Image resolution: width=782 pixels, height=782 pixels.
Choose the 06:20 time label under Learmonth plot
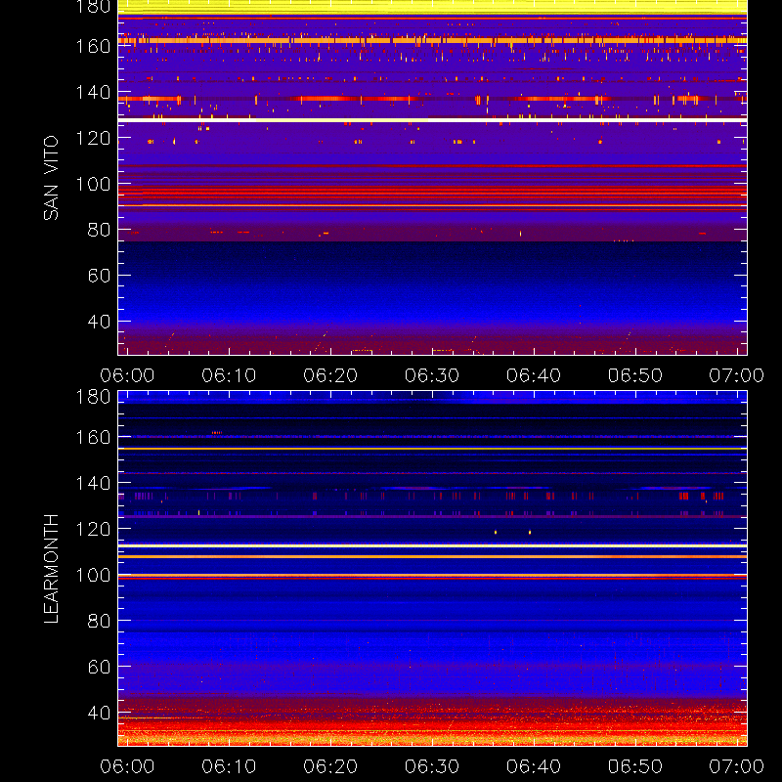(330, 766)
